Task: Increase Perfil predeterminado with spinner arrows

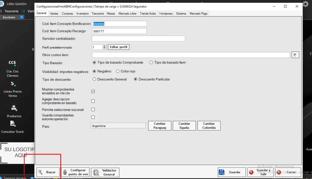Action: click(105, 46)
